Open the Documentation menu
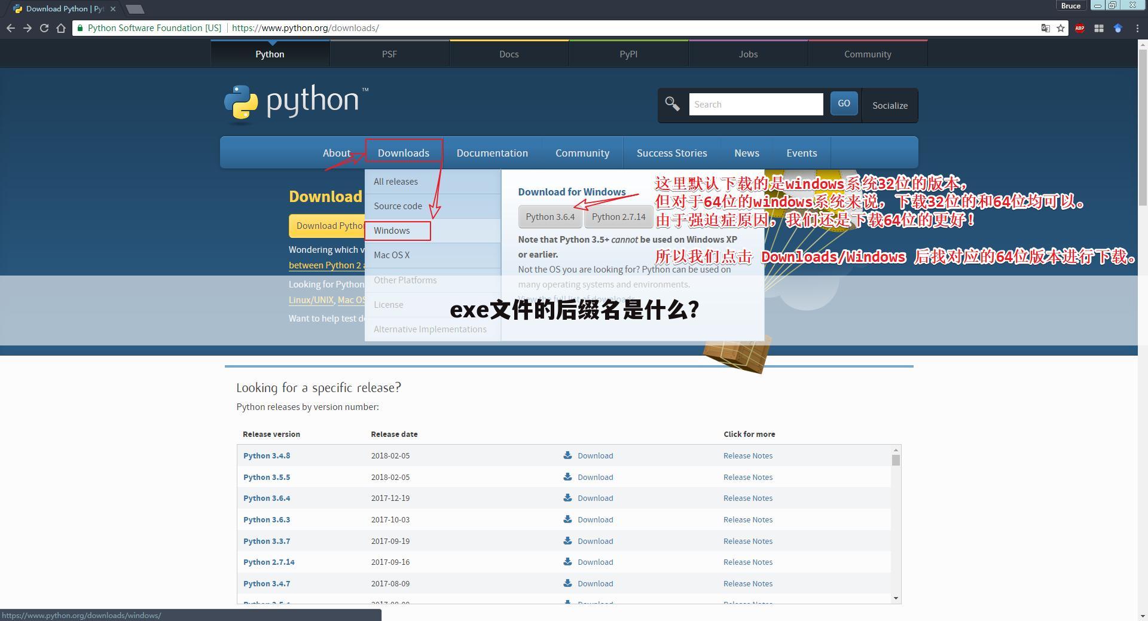Screen dimensions: 1148x621 [x=492, y=153]
